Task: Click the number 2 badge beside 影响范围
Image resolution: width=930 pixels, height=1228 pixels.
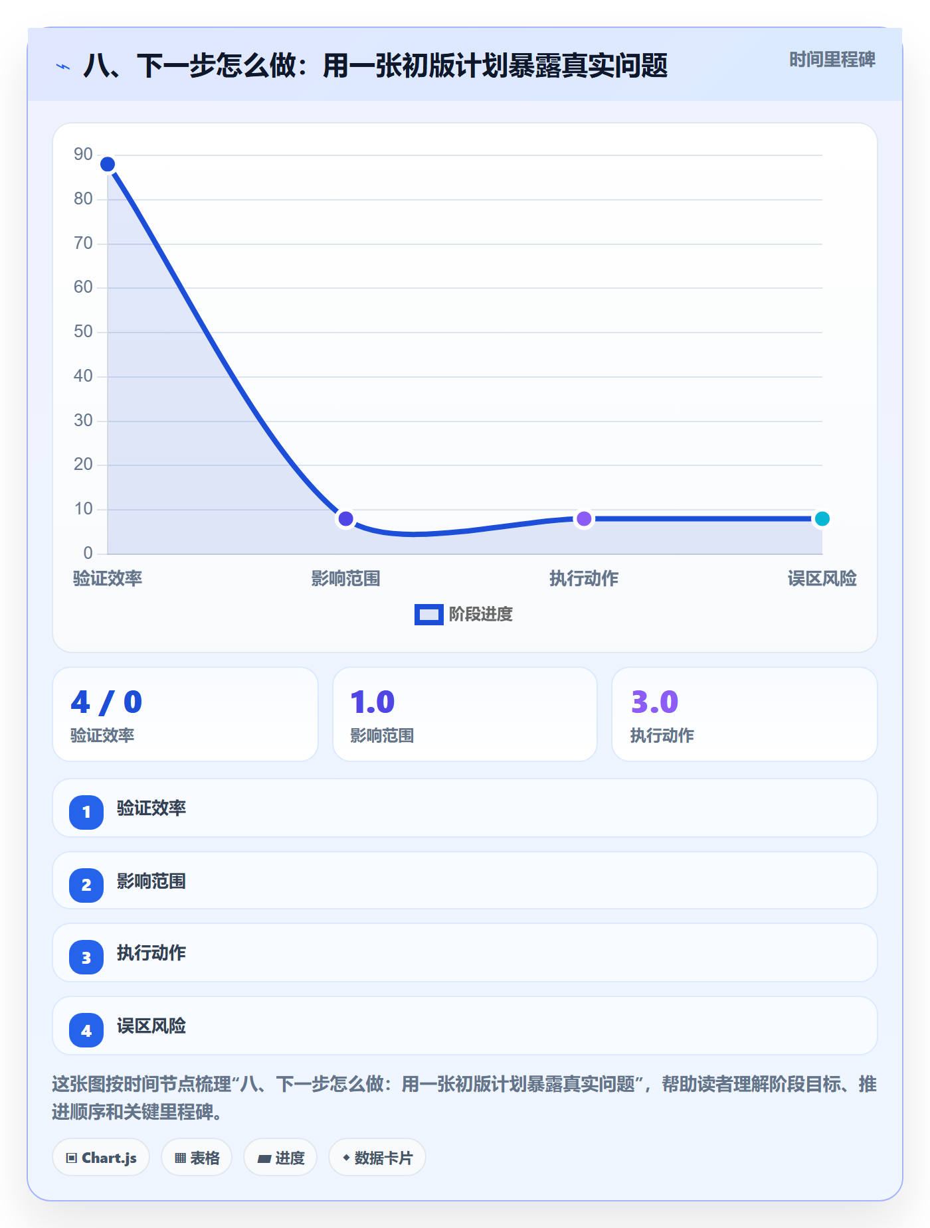Action: pos(86,885)
